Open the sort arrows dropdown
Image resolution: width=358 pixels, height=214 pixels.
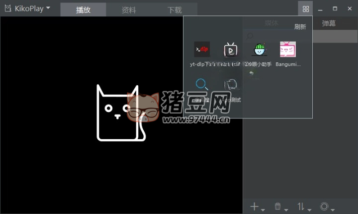click(x=303, y=207)
